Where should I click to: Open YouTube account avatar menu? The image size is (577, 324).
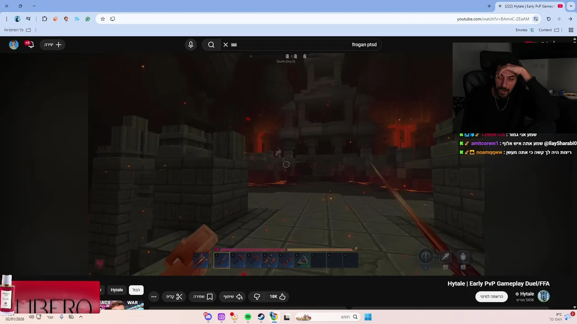[x=14, y=45]
